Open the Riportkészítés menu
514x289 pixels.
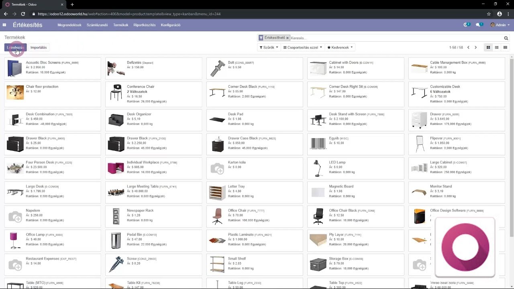145,25
